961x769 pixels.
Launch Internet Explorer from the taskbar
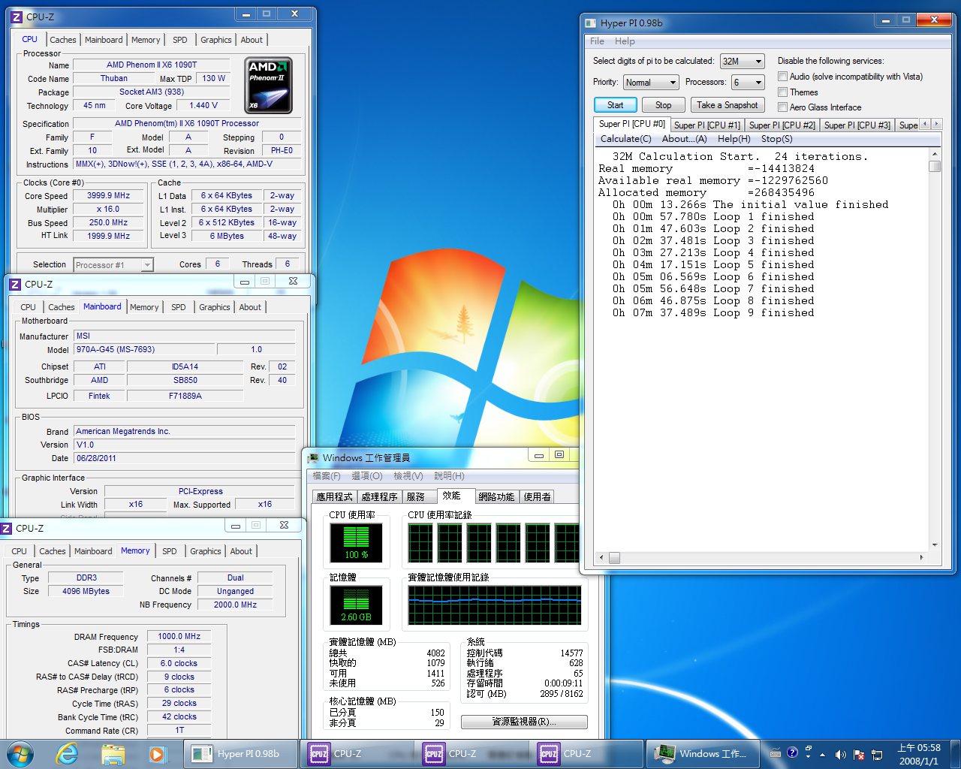[x=68, y=753]
